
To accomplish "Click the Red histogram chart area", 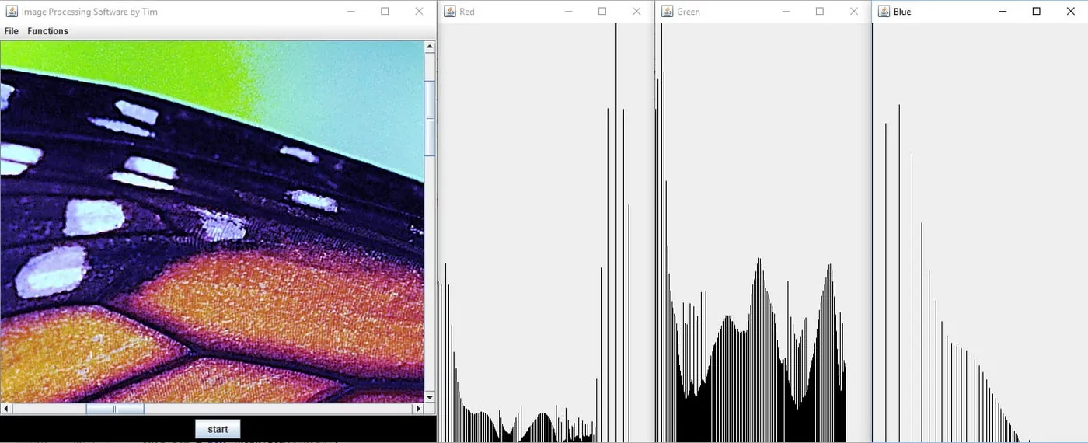I will pyautogui.click(x=546, y=232).
